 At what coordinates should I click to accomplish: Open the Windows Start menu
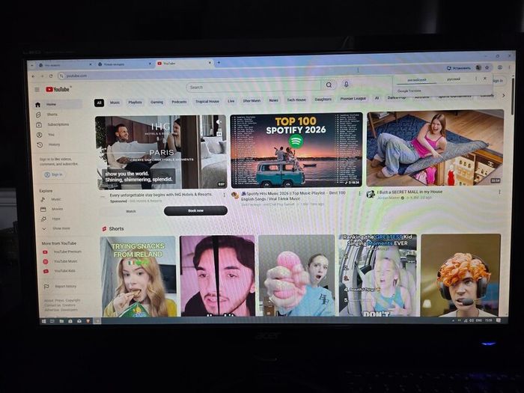[43, 321]
